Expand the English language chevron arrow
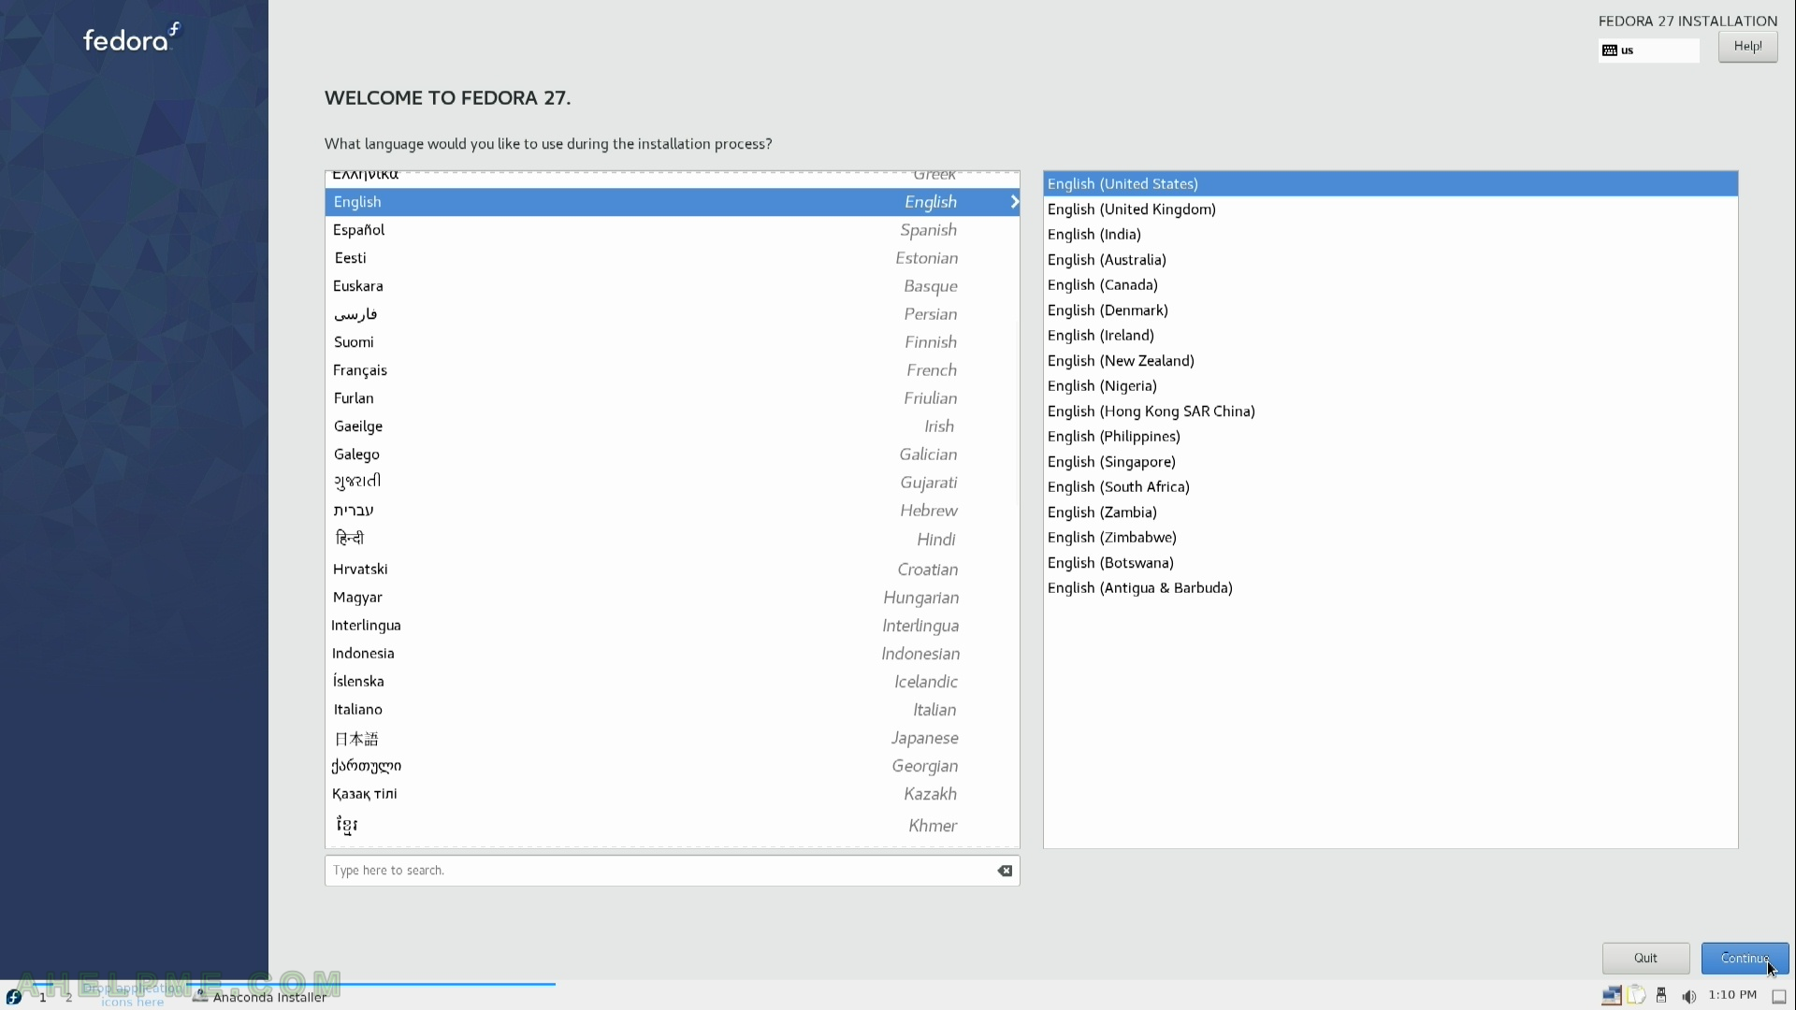The image size is (1796, 1010). 1013,202
